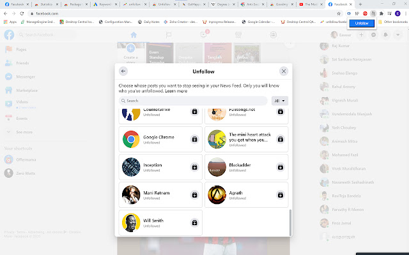The width and height of the screenshot is (409, 255).
Task: Toggle follow for Fullsongs.net
Action: (x=281, y=112)
